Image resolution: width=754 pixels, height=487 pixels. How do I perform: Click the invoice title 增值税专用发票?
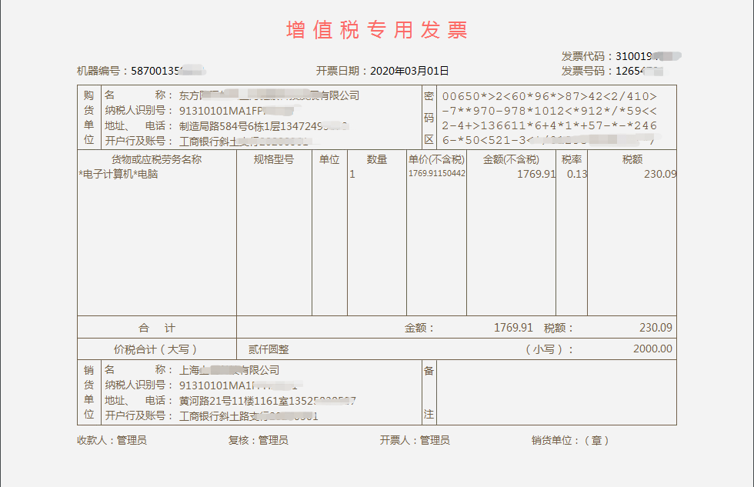click(376, 30)
